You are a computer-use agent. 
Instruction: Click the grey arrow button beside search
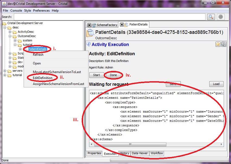tap(221, 17)
